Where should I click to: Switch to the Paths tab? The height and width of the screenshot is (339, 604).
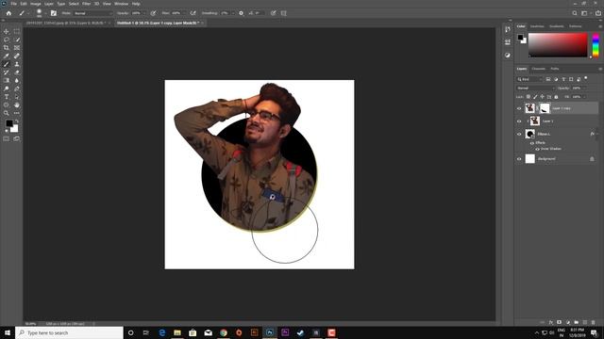(x=555, y=69)
